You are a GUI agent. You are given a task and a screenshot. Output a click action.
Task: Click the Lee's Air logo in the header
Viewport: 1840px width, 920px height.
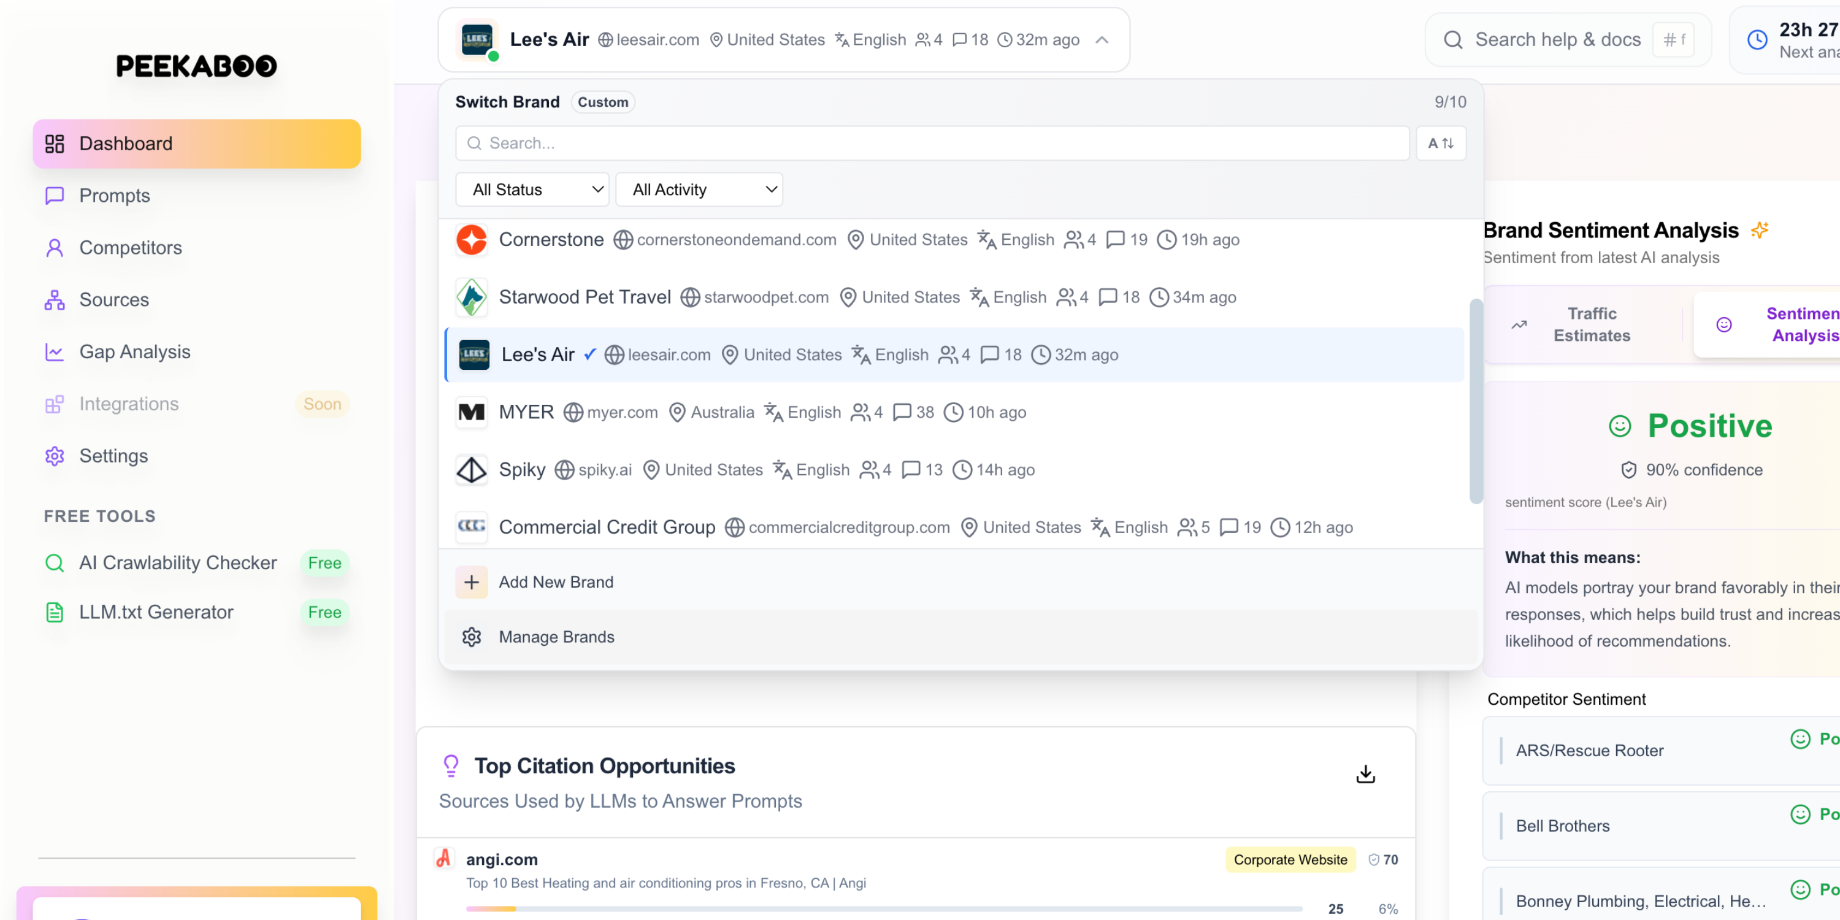[477, 40]
